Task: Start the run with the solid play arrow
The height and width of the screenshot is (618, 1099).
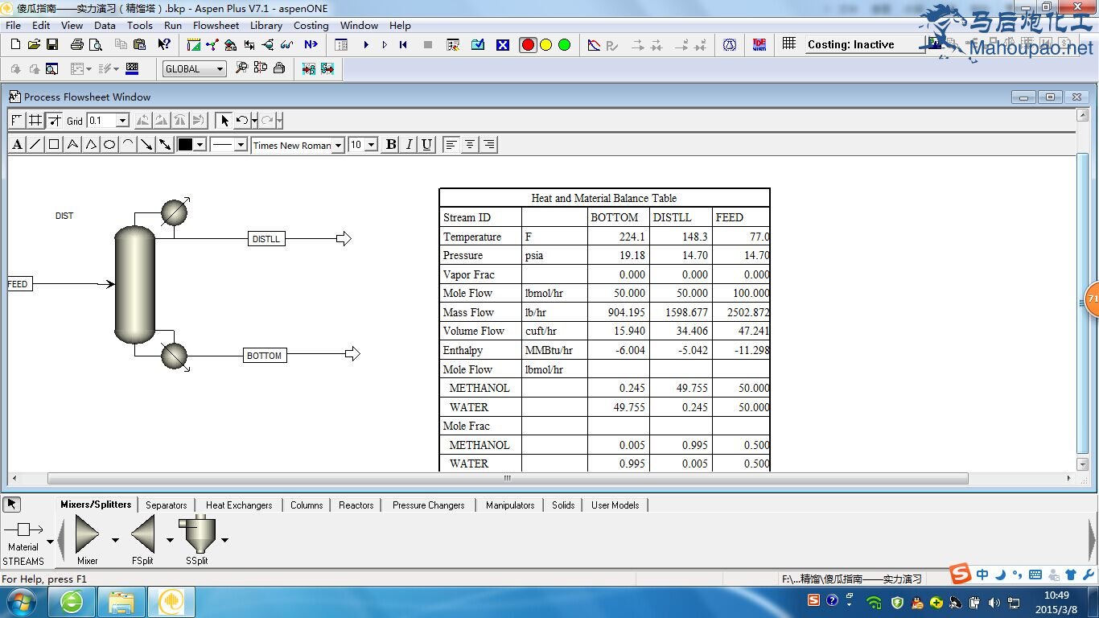Action: (366, 44)
